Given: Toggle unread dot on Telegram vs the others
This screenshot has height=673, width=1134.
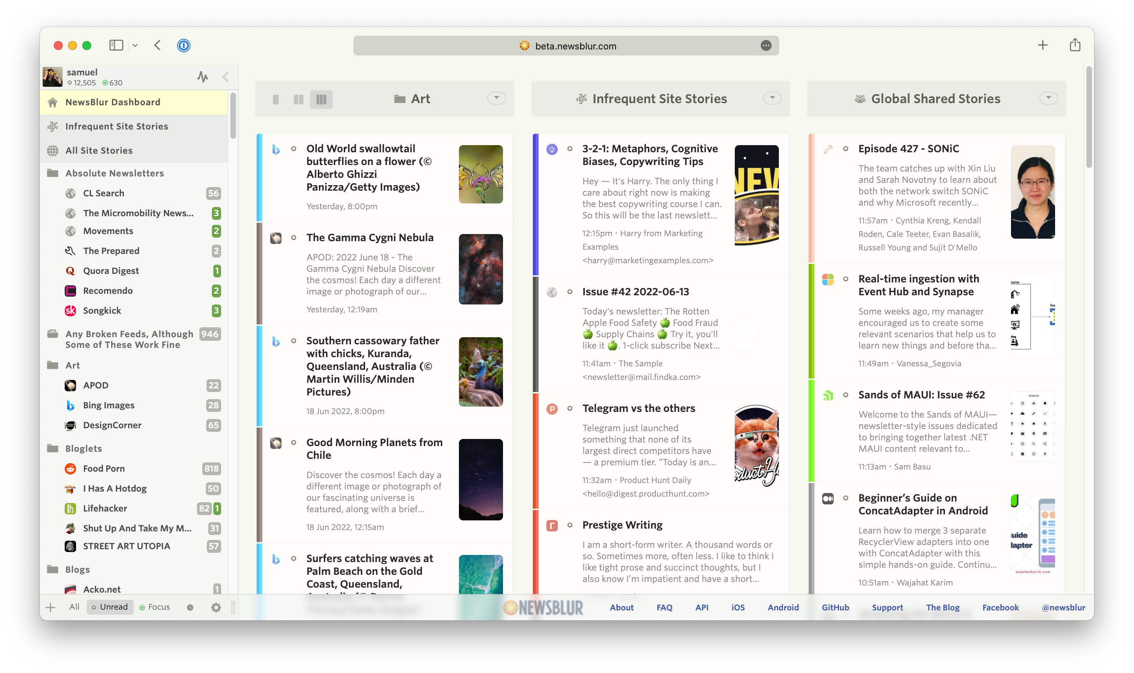Looking at the screenshot, I should pos(570,409).
